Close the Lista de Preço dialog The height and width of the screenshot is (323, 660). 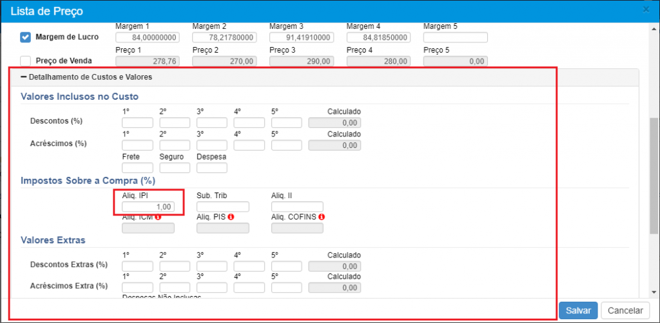646,9
